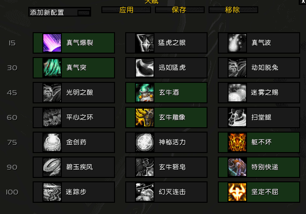Select the 坚定不屈 bull-head icon

(237, 192)
